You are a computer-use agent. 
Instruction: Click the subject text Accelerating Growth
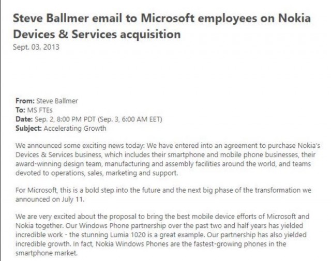coord(75,128)
